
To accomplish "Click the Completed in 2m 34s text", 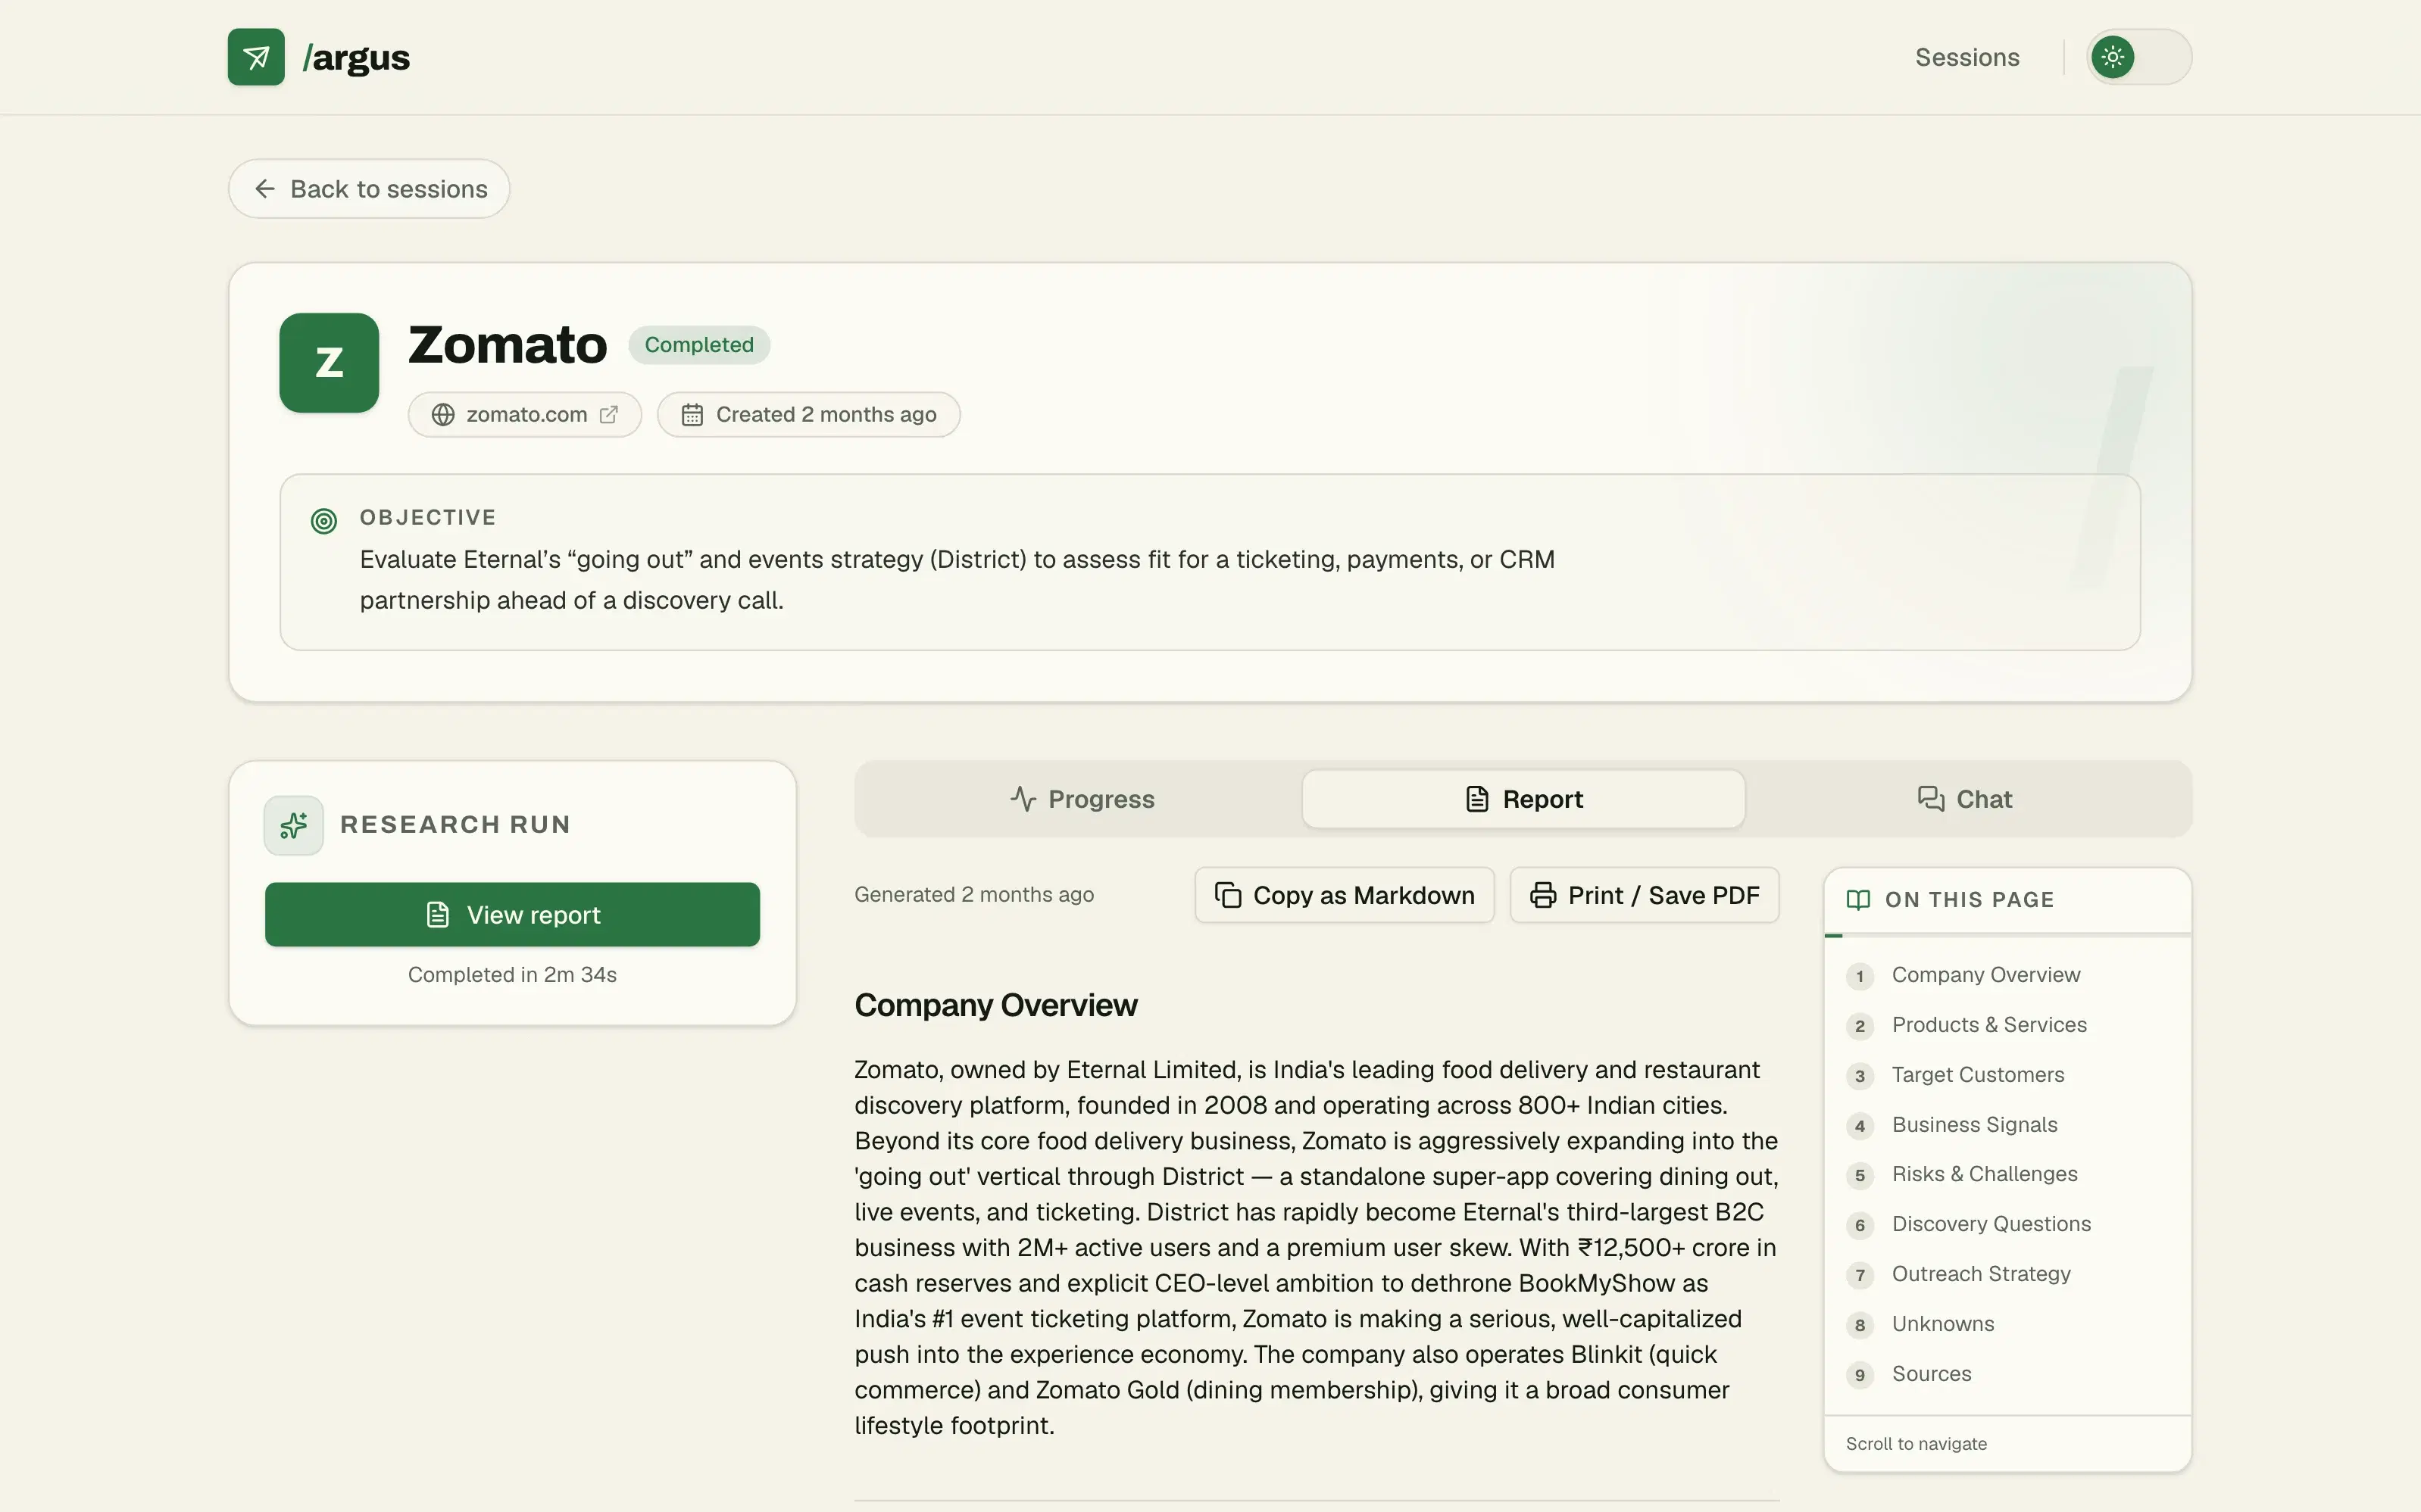I will point(512,975).
